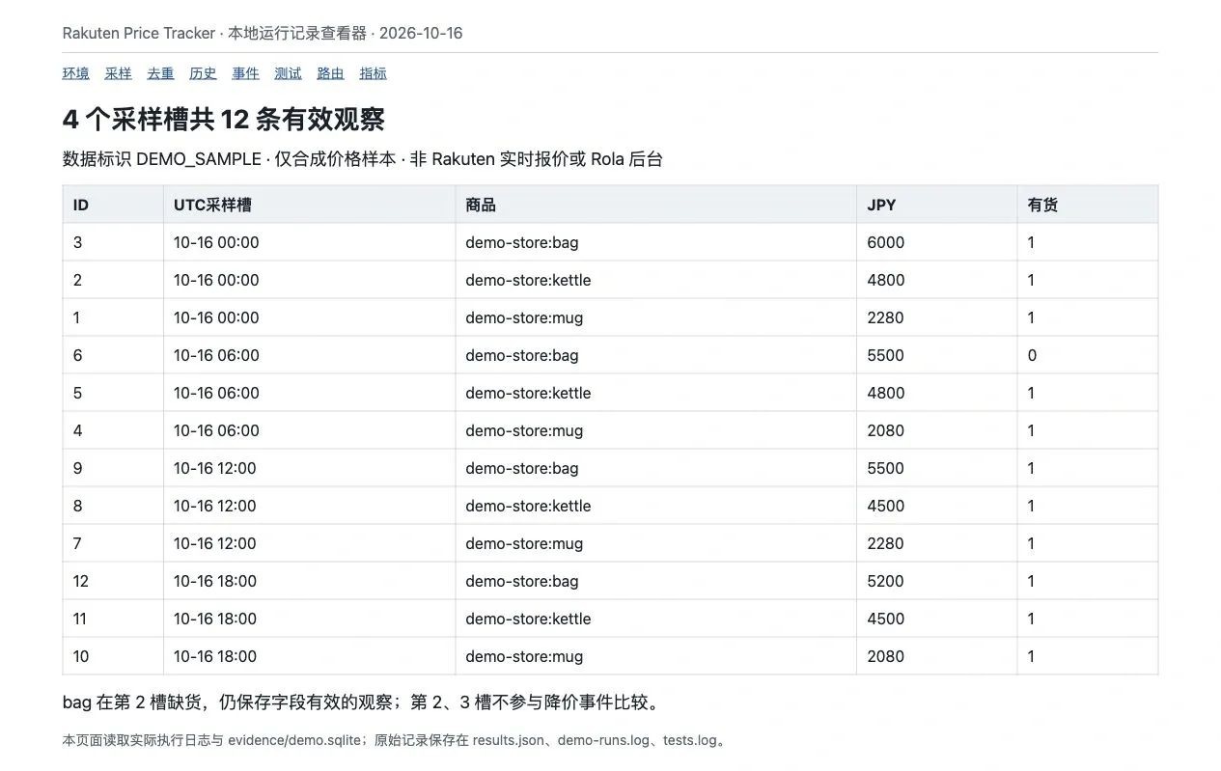The width and height of the screenshot is (1221, 771).
Task: Select demo-store:mug in the row with ID 1
Action: pos(524,317)
